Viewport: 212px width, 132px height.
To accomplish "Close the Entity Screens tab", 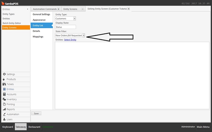I will 83,9.
